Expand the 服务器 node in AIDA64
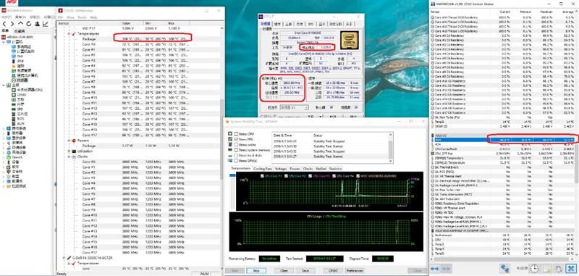The image size is (579, 276). click(x=4, y=133)
